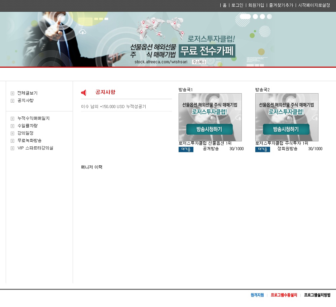Click the 주소복사 button in the banner

pos(199,62)
